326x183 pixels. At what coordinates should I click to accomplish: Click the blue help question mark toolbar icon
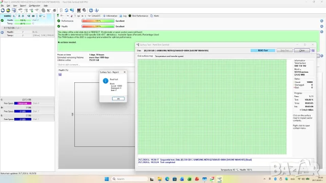tap(91, 10)
